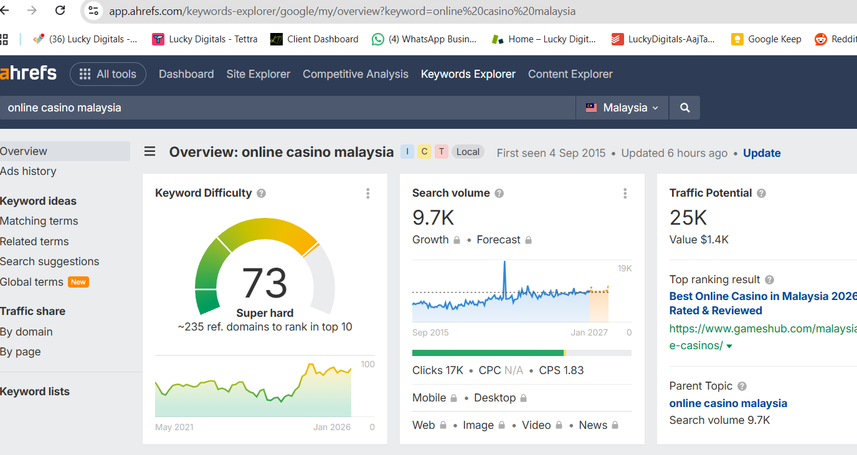
Task: Click help icon beside Parent Topic
Action: 742,386
